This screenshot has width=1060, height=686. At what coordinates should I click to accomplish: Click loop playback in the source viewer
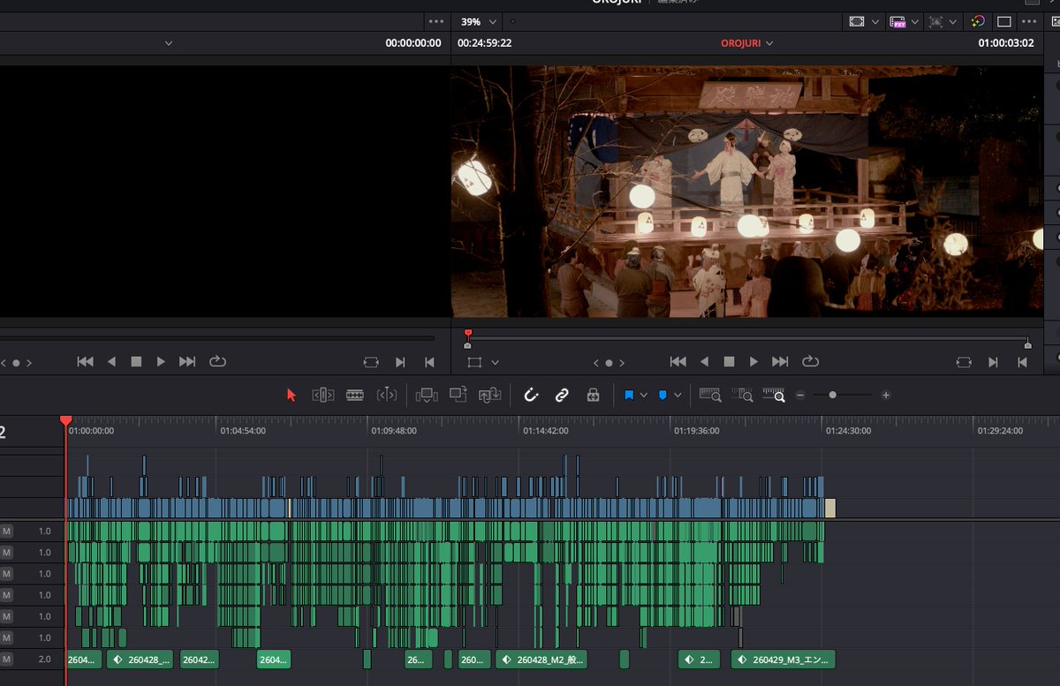[217, 362]
